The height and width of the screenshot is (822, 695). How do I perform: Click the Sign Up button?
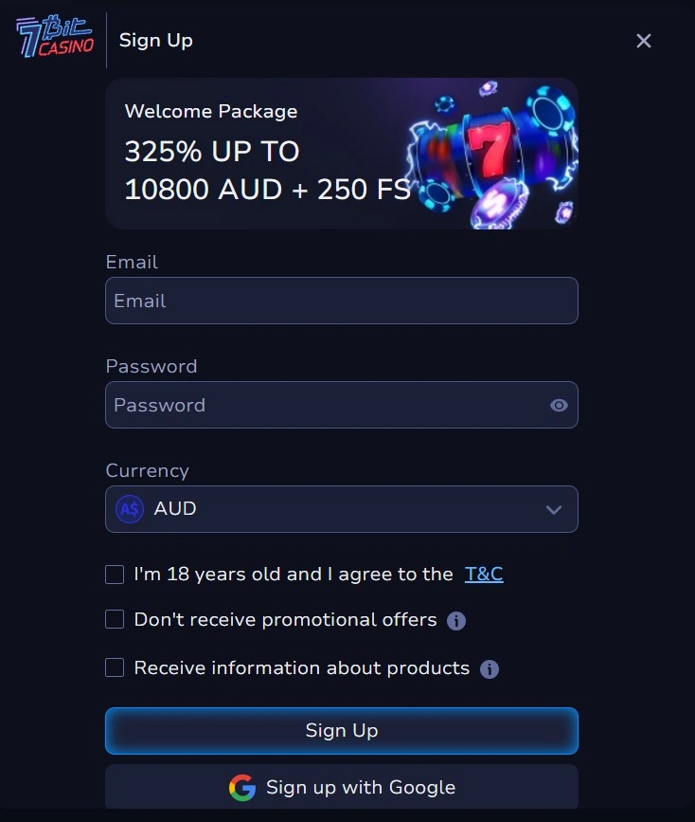pyautogui.click(x=341, y=730)
